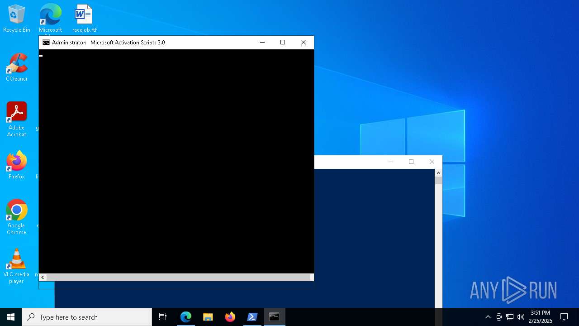Click the console horizontal scrollbar left arrow
This screenshot has width=579, height=326.
(43, 277)
